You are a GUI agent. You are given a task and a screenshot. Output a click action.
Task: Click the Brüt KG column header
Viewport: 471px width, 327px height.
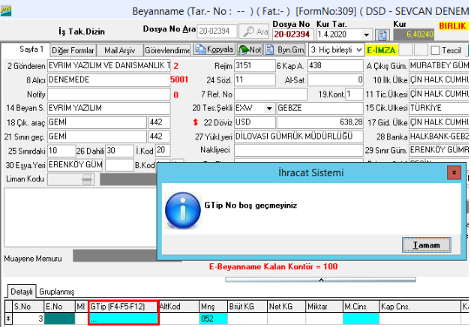(x=247, y=307)
